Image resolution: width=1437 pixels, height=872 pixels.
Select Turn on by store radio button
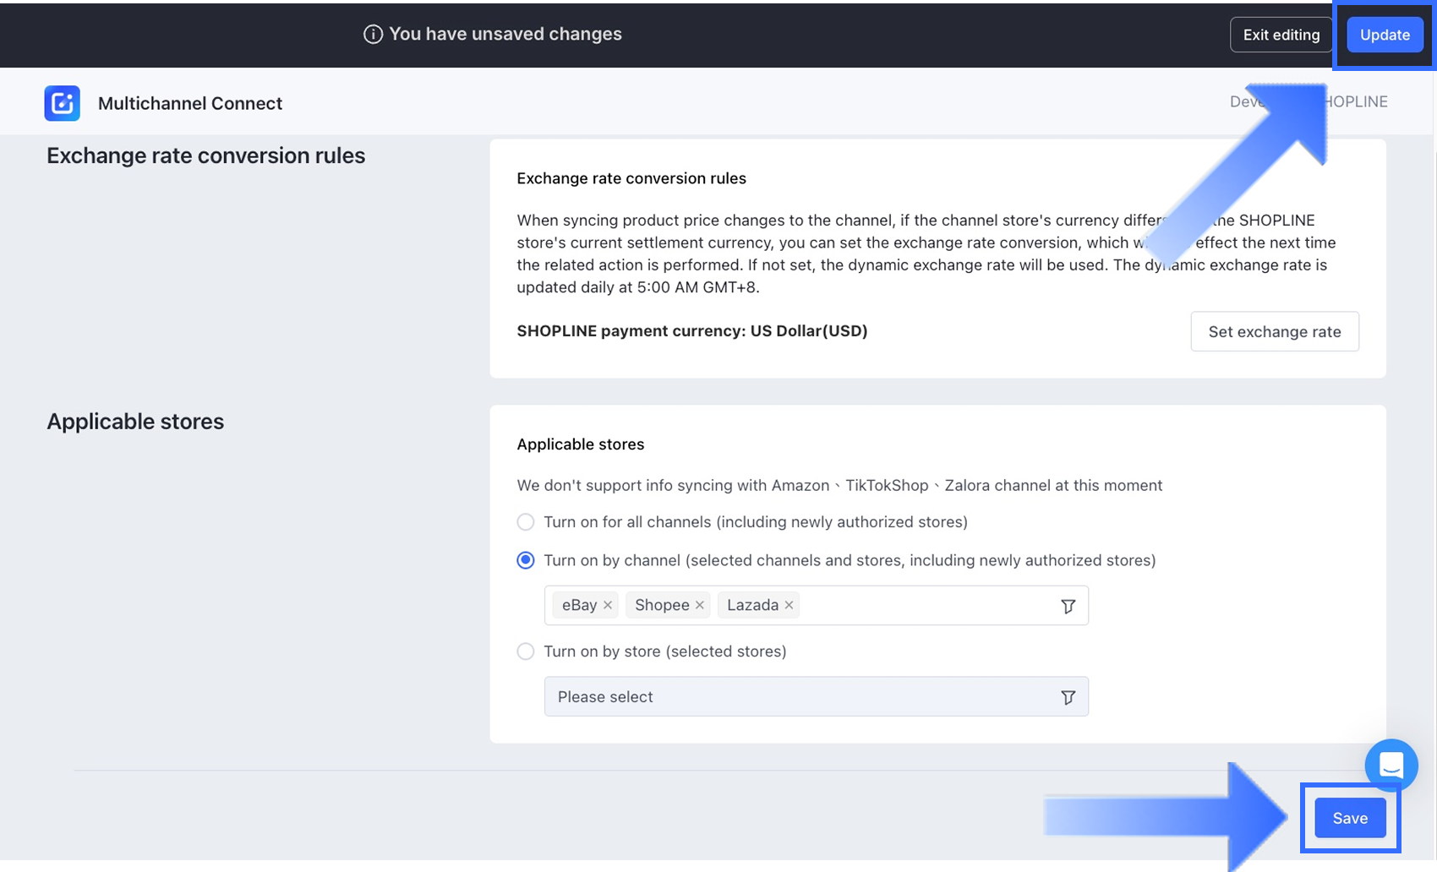(x=526, y=651)
